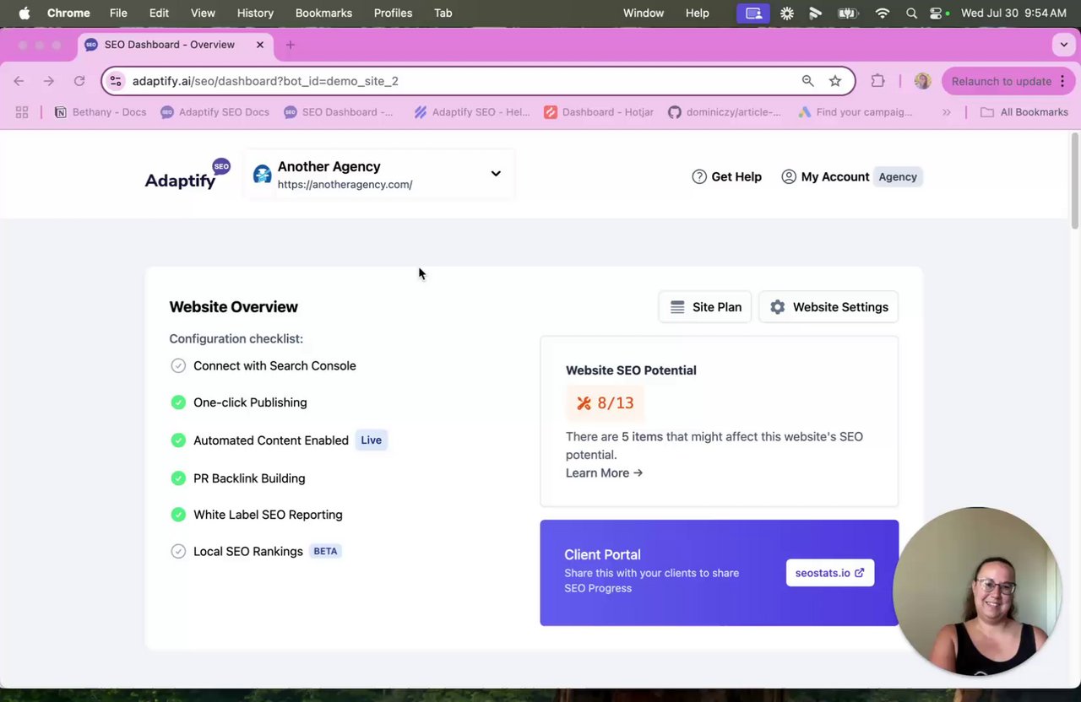Screen dimensions: 1081x702
Task: Open the Adaptify SEO - Help bookmark
Action: pos(472,112)
